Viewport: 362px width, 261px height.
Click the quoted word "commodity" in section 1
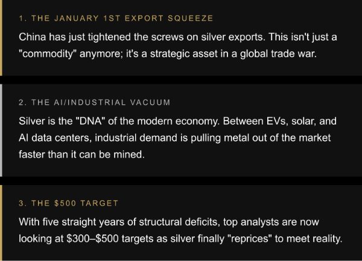pos(51,53)
